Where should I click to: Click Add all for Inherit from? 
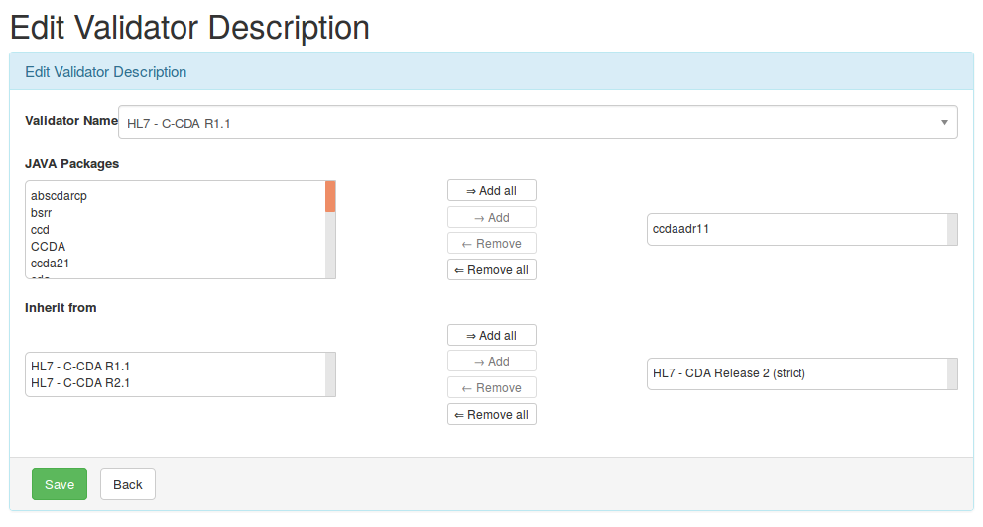[491, 336]
